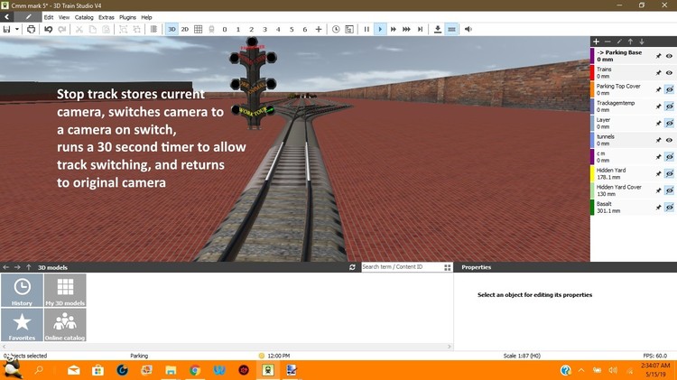677x380 pixels.
Task: Open the Plugins menu
Action: coord(127,17)
